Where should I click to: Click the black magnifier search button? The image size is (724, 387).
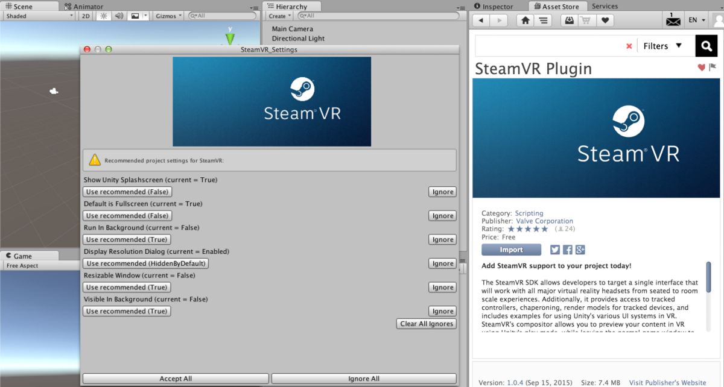[706, 46]
